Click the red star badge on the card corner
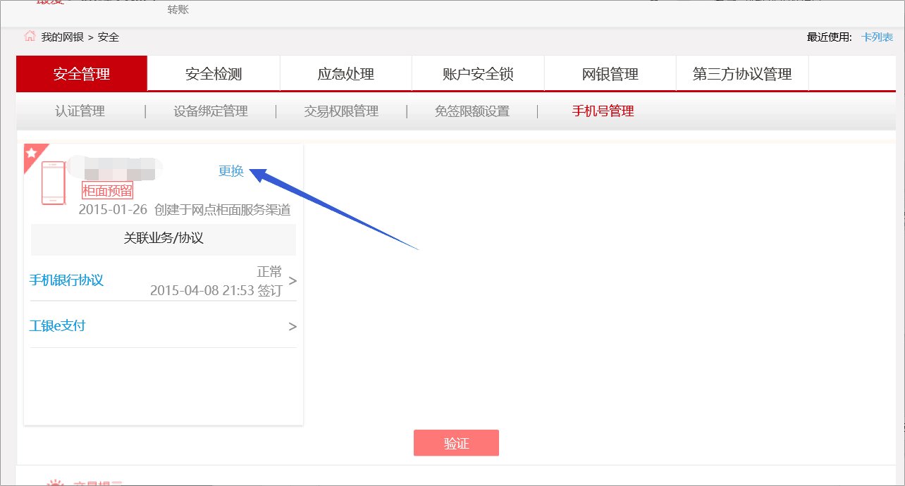The width and height of the screenshot is (905, 486). pyautogui.click(x=31, y=152)
